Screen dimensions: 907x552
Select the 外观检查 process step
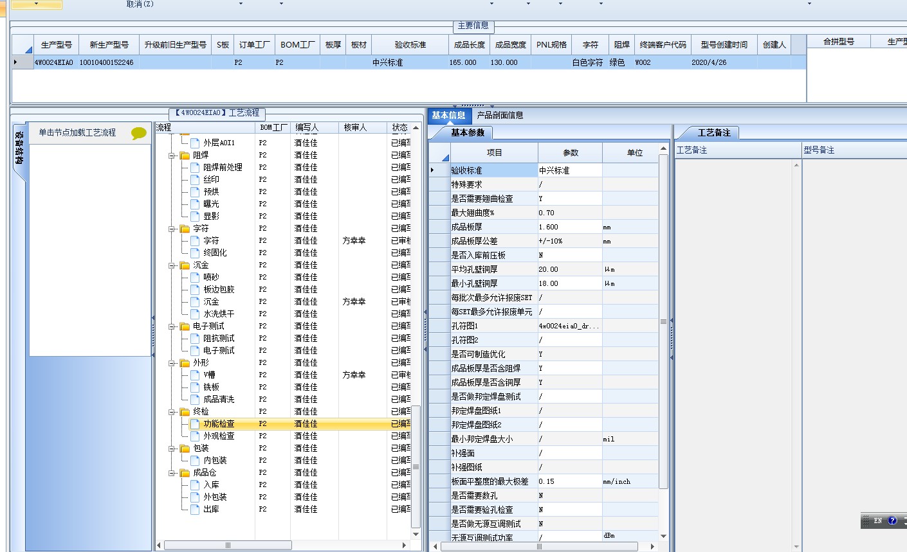click(x=219, y=436)
